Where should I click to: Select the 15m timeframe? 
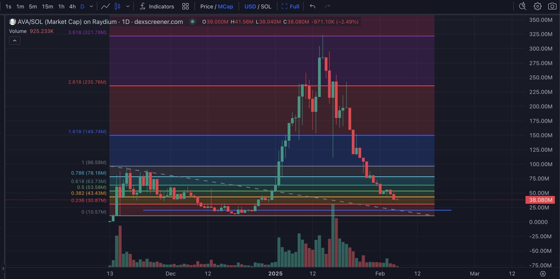(47, 7)
